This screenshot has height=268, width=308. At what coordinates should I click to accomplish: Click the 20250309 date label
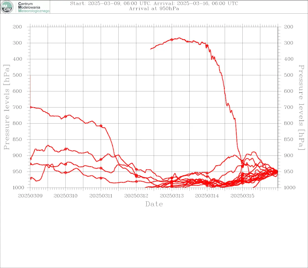[30, 196]
